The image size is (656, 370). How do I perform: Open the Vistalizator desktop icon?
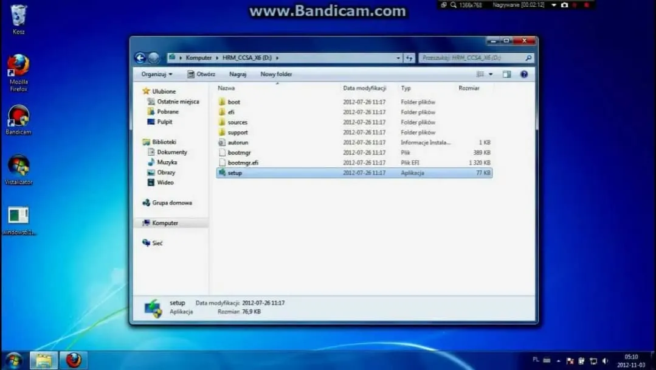[x=18, y=170]
